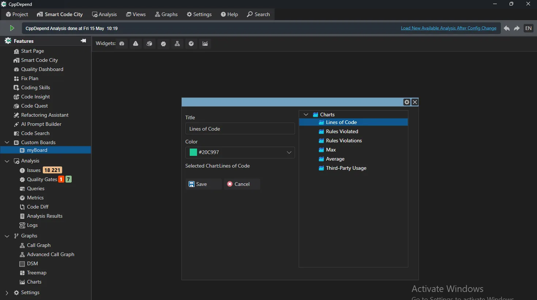Screen dimensions: 537x300
Task: Open the Help menu
Action: click(229, 14)
